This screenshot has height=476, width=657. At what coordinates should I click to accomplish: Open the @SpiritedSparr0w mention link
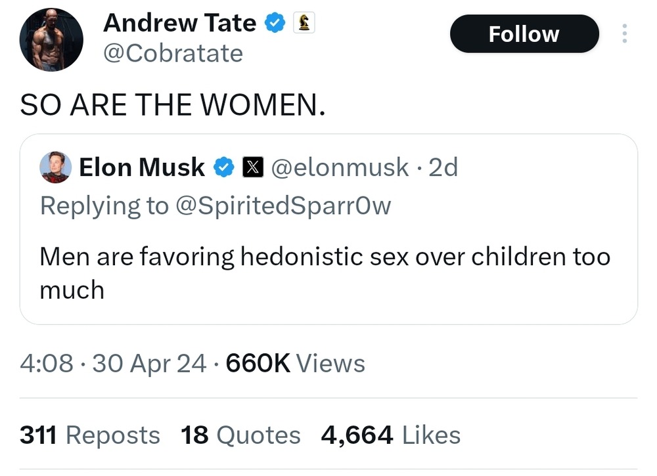(x=283, y=206)
